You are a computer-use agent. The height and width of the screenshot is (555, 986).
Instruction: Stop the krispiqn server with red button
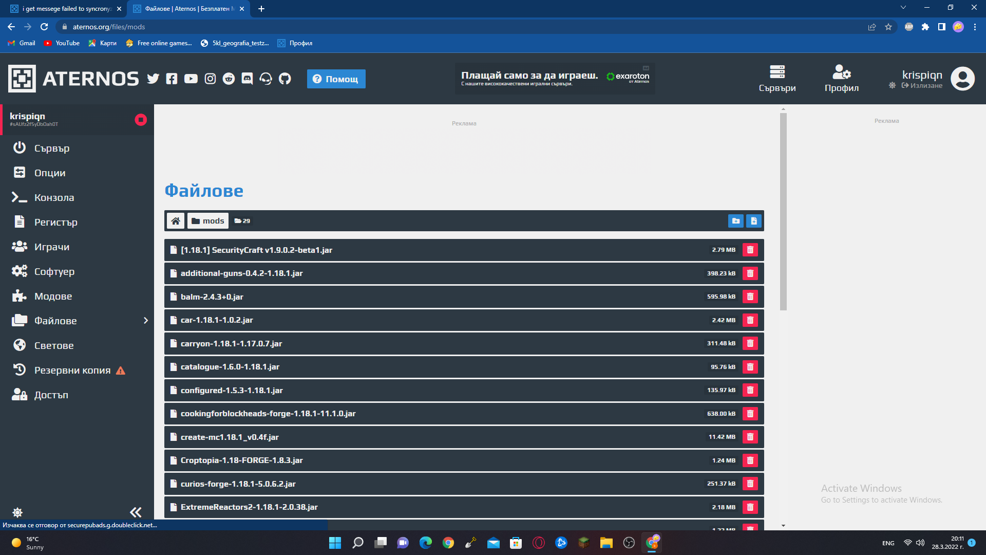[x=141, y=120]
